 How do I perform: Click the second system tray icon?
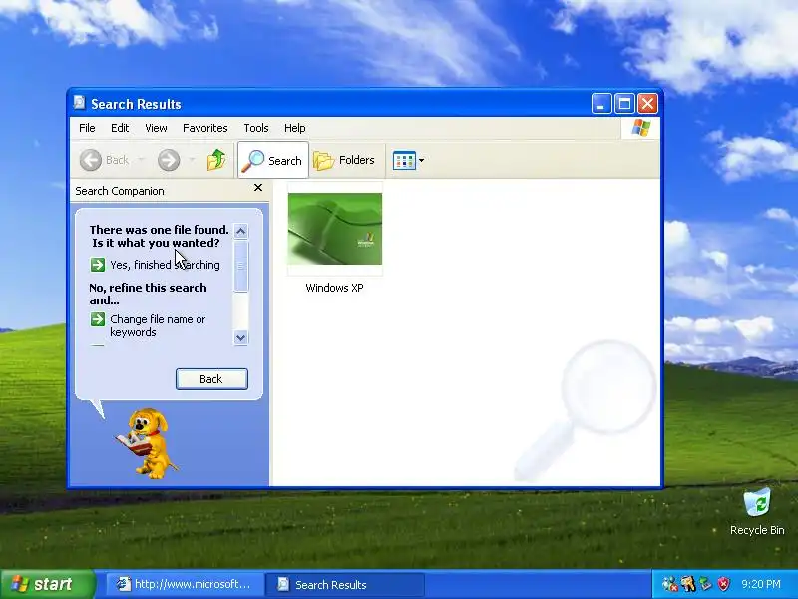(x=688, y=584)
